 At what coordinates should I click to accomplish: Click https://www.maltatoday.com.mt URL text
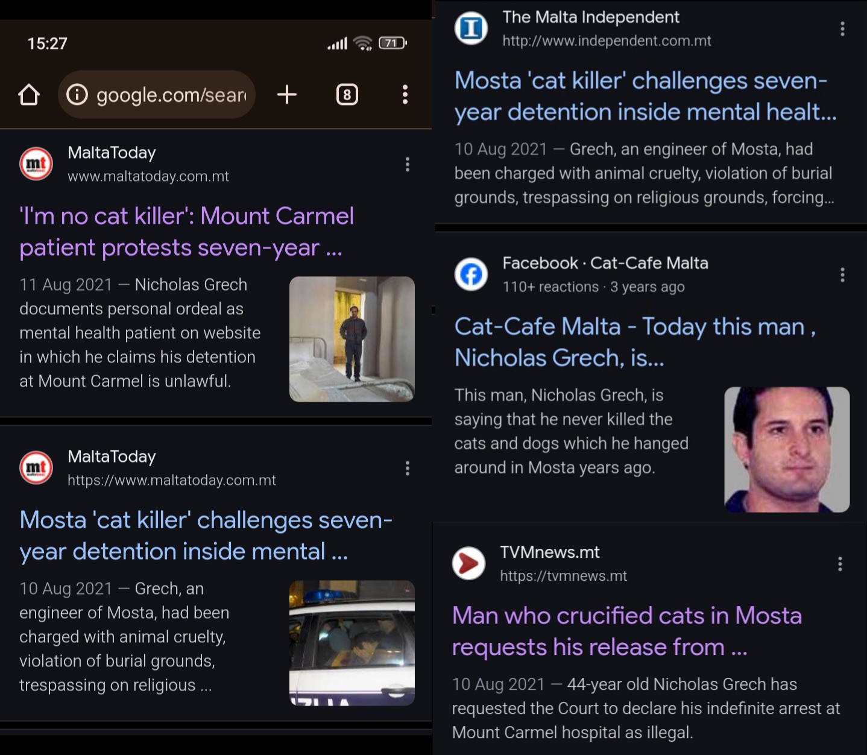tap(172, 481)
